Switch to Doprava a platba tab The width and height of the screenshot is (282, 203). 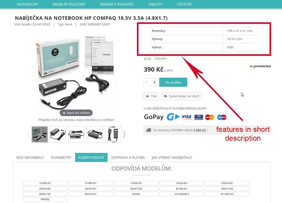(x=128, y=157)
